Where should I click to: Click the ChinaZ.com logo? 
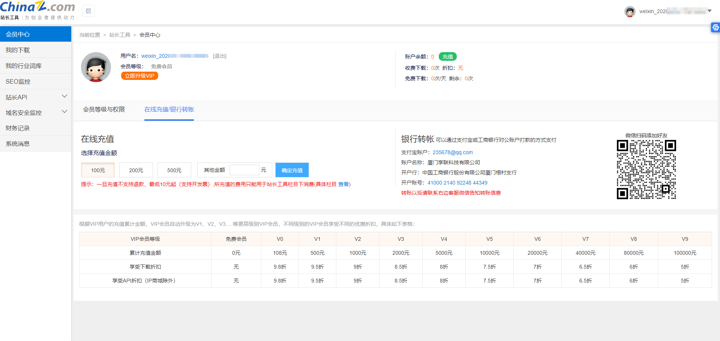37,11
